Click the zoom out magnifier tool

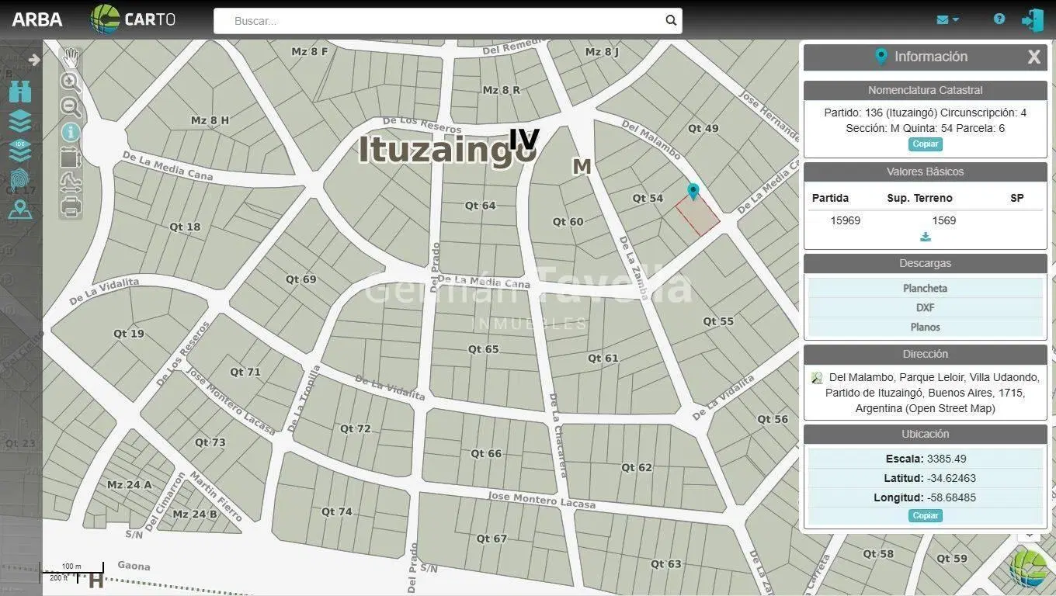click(71, 107)
